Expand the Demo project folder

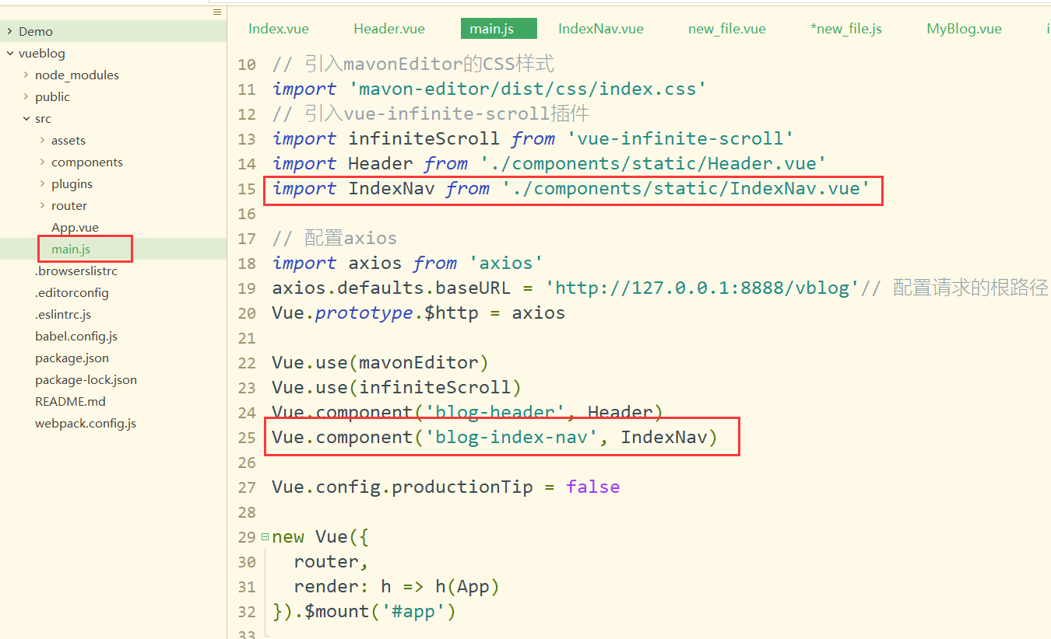click(9, 32)
